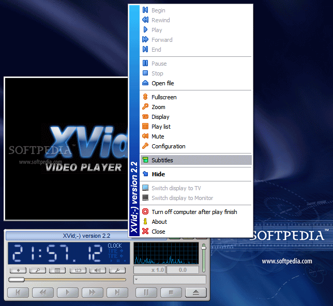Click upper TIME arrow mode label
The width and height of the screenshot is (333, 306).
point(115,251)
